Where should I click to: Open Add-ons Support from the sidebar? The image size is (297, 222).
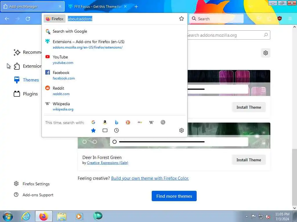(x=34, y=195)
